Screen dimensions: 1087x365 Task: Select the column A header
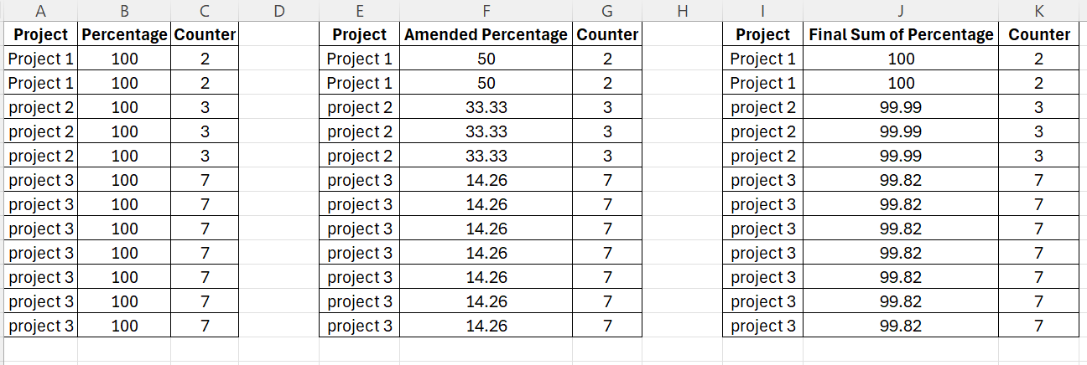click(x=40, y=11)
